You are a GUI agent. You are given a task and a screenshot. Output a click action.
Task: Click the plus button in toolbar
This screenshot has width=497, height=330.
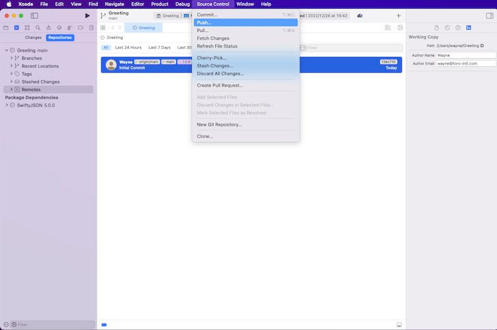[x=398, y=15]
